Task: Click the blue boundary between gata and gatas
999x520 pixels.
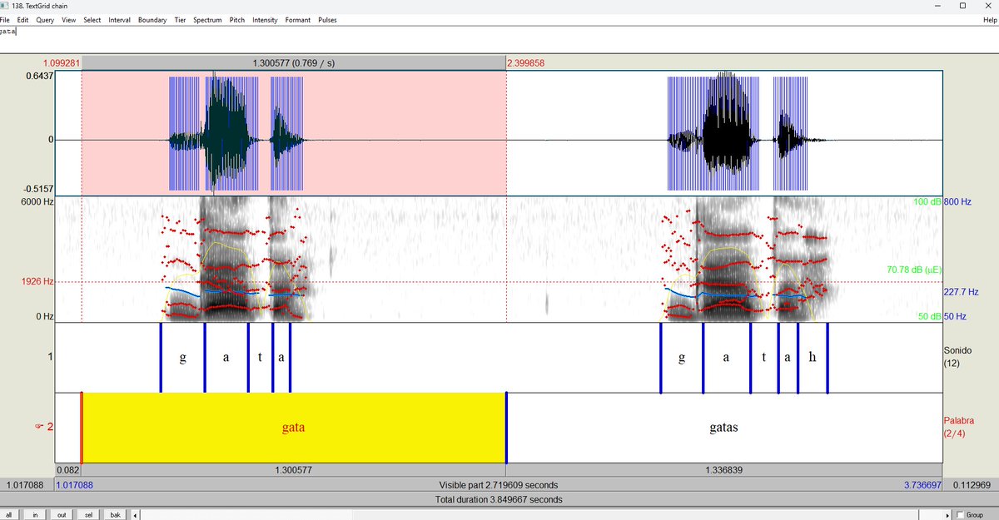Action: pos(506,428)
